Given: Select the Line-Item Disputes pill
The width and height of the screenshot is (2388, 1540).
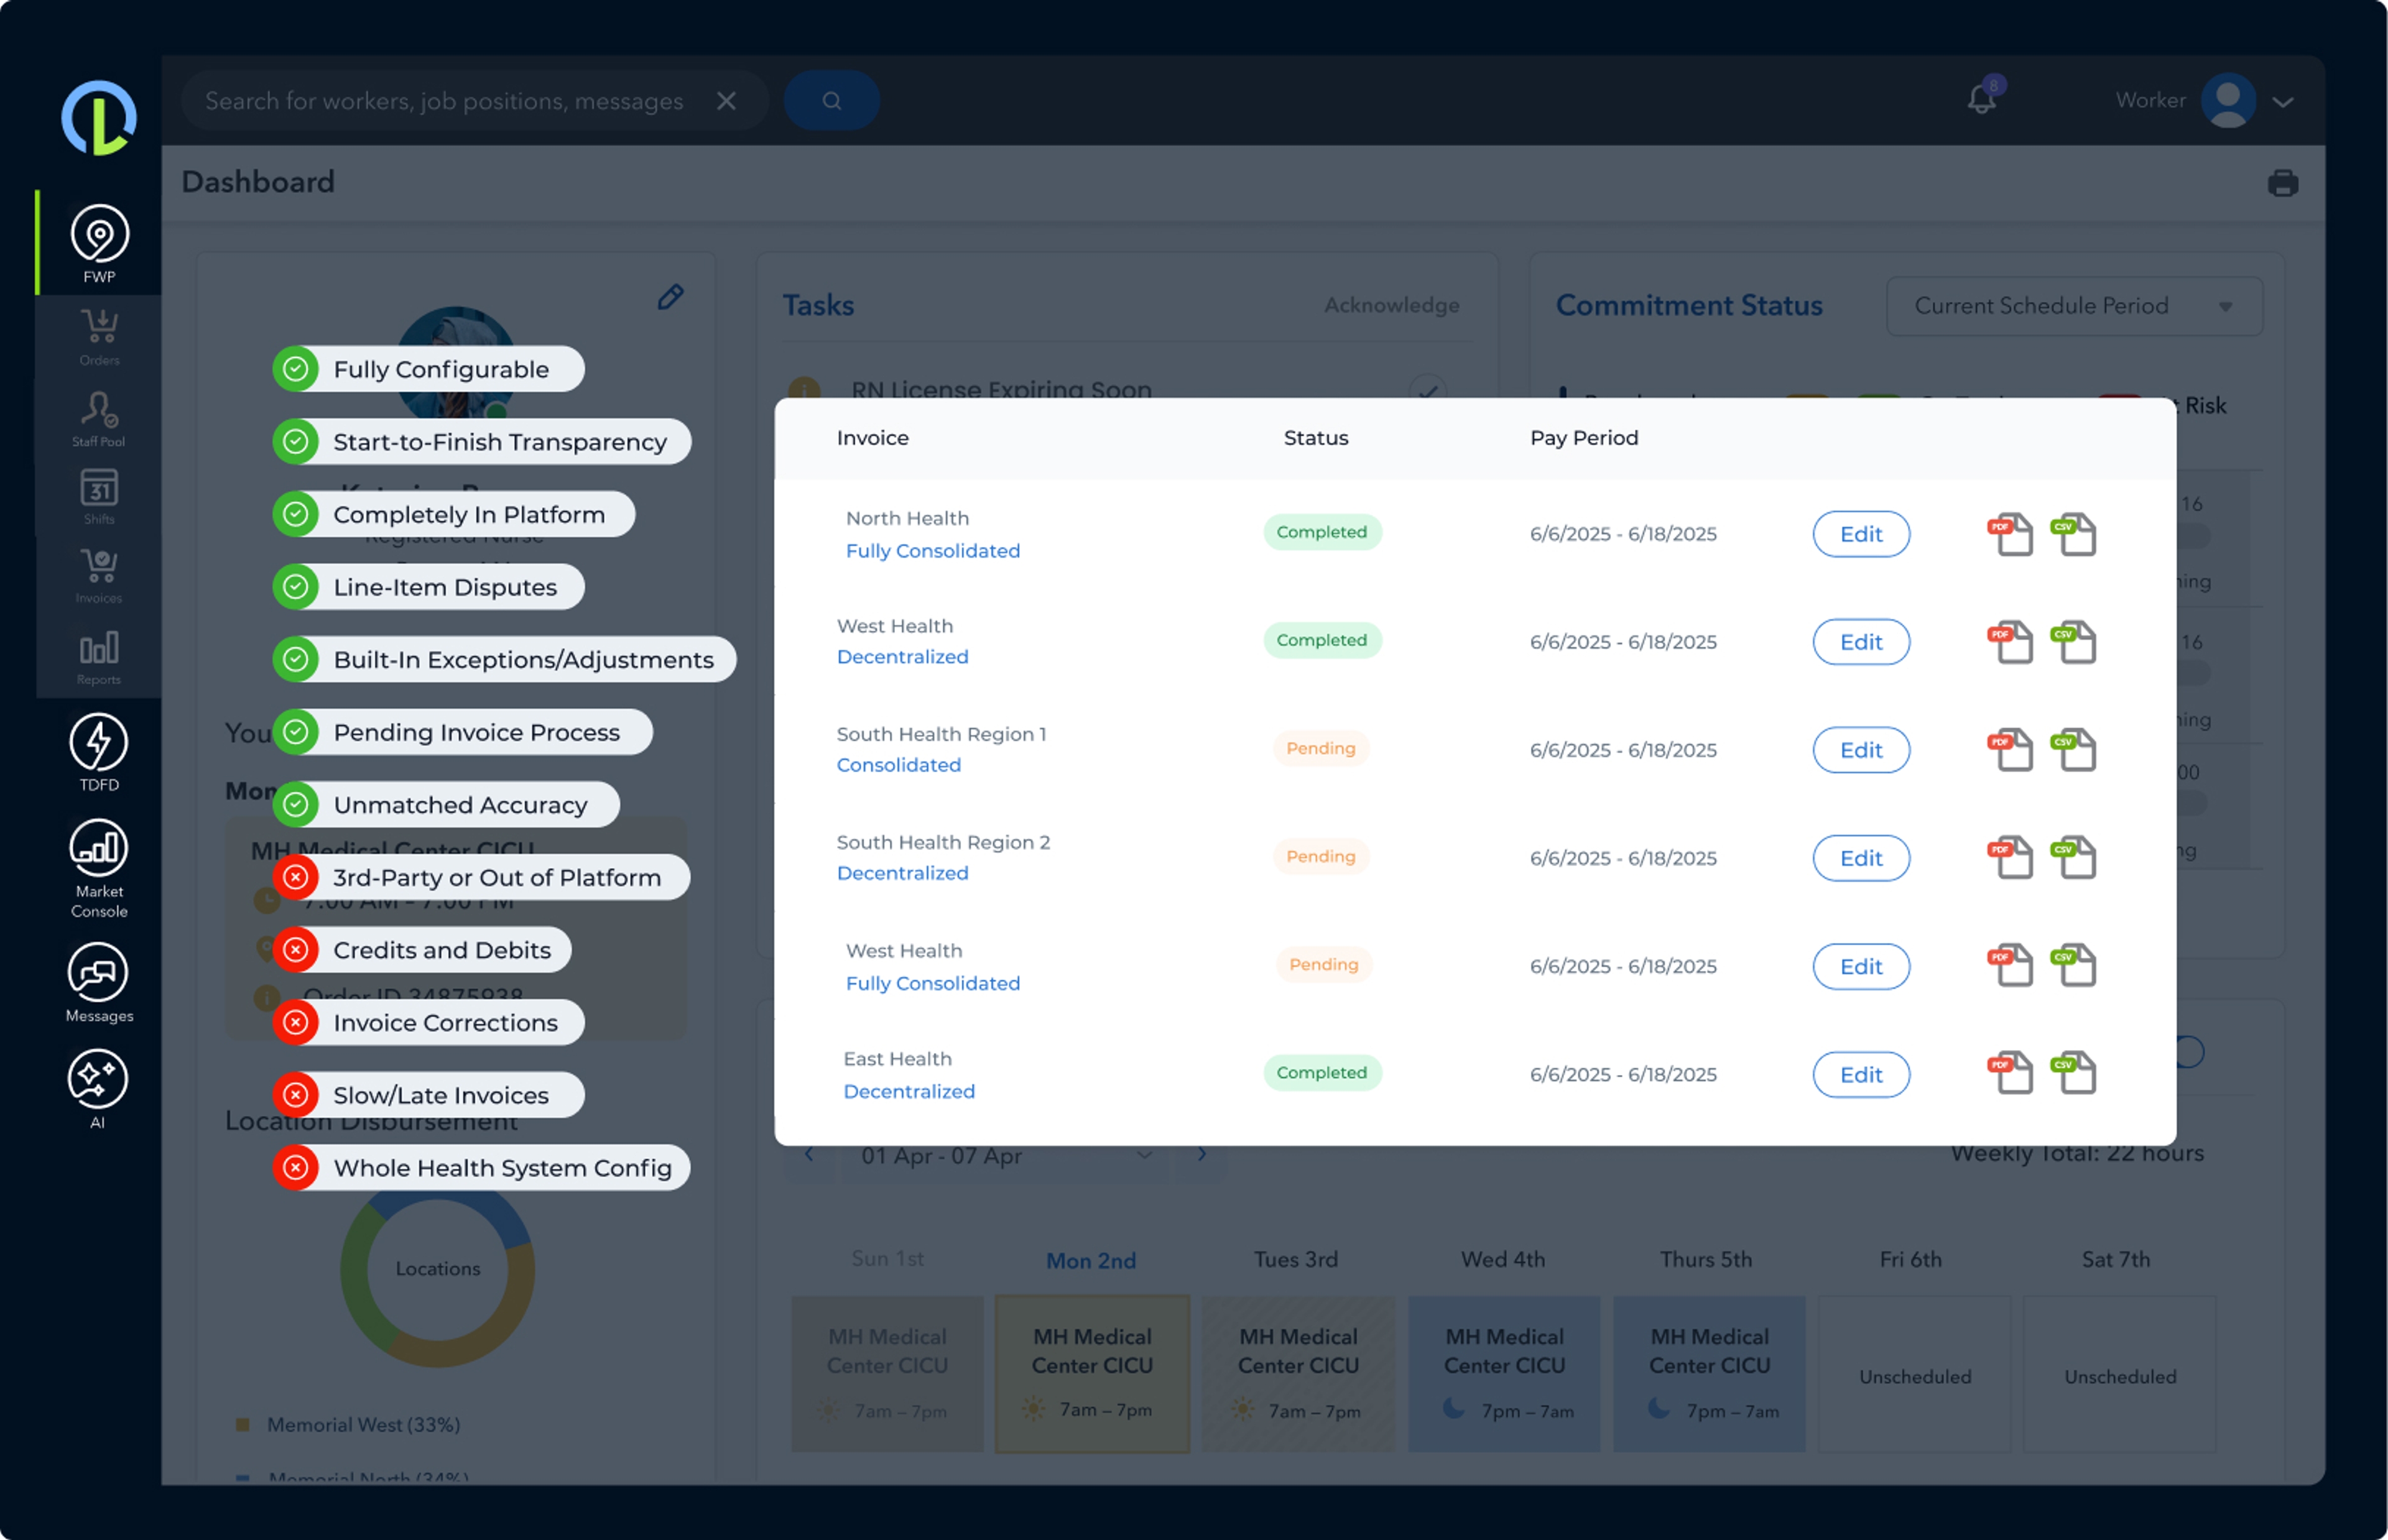Looking at the screenshot, I should point(429,587).
